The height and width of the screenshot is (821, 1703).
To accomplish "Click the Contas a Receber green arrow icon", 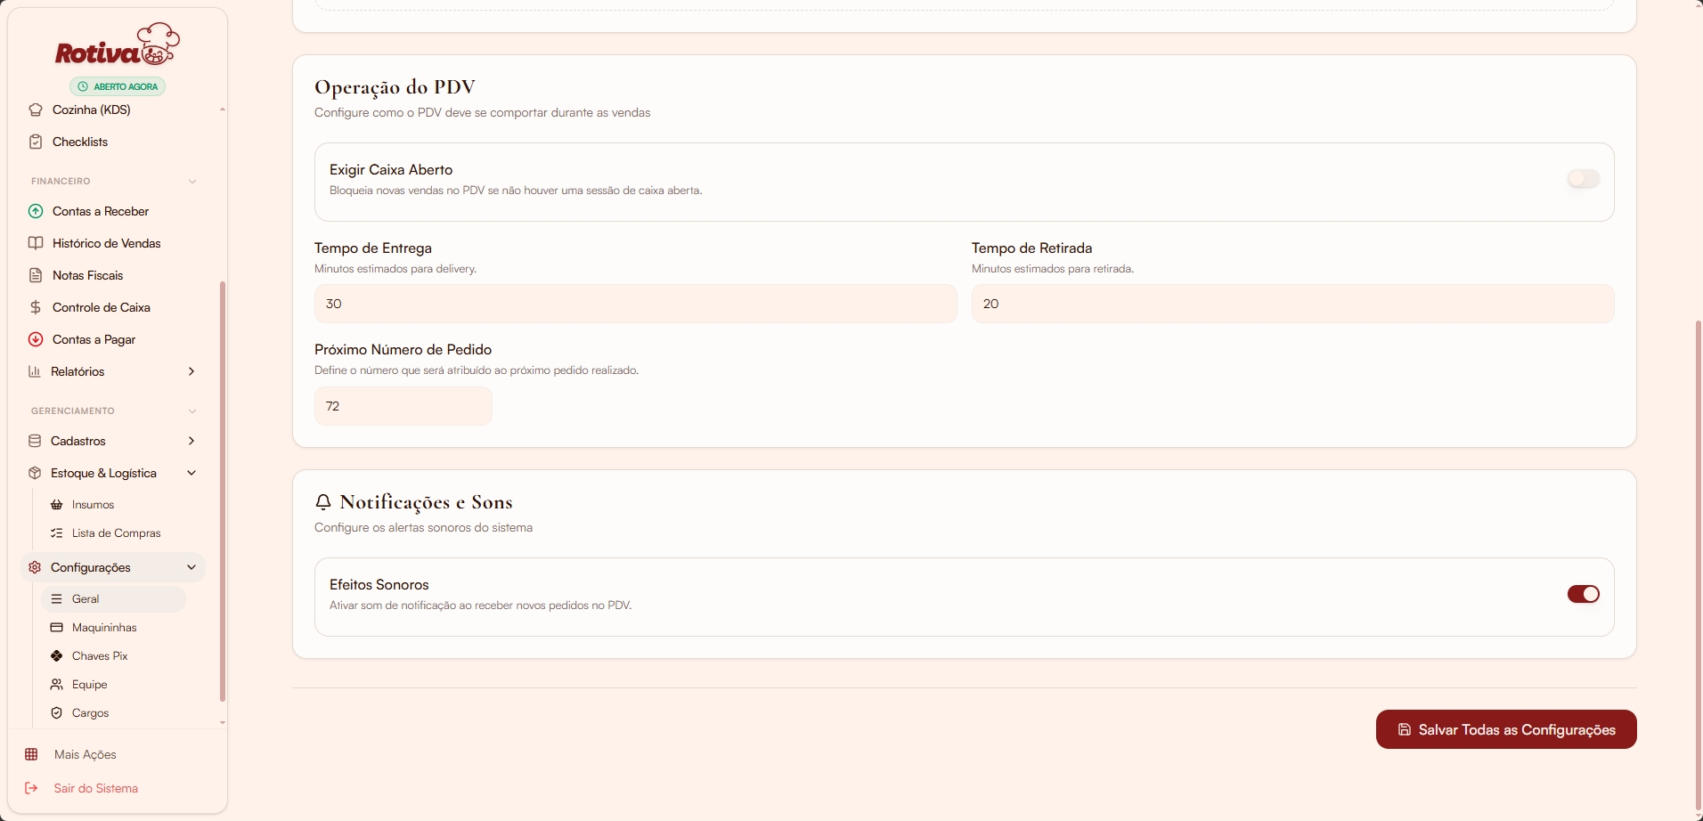I will [36, 211].
